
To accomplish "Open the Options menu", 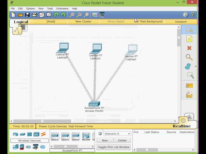I will click(30, 9).
